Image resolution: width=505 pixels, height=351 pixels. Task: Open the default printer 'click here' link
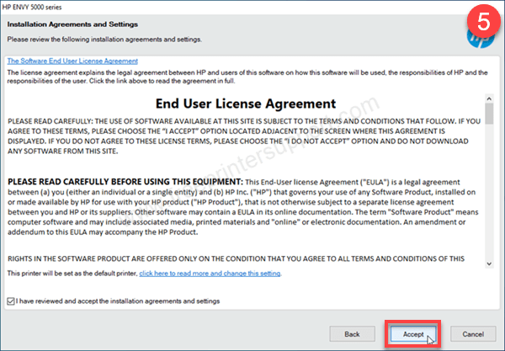210,274
